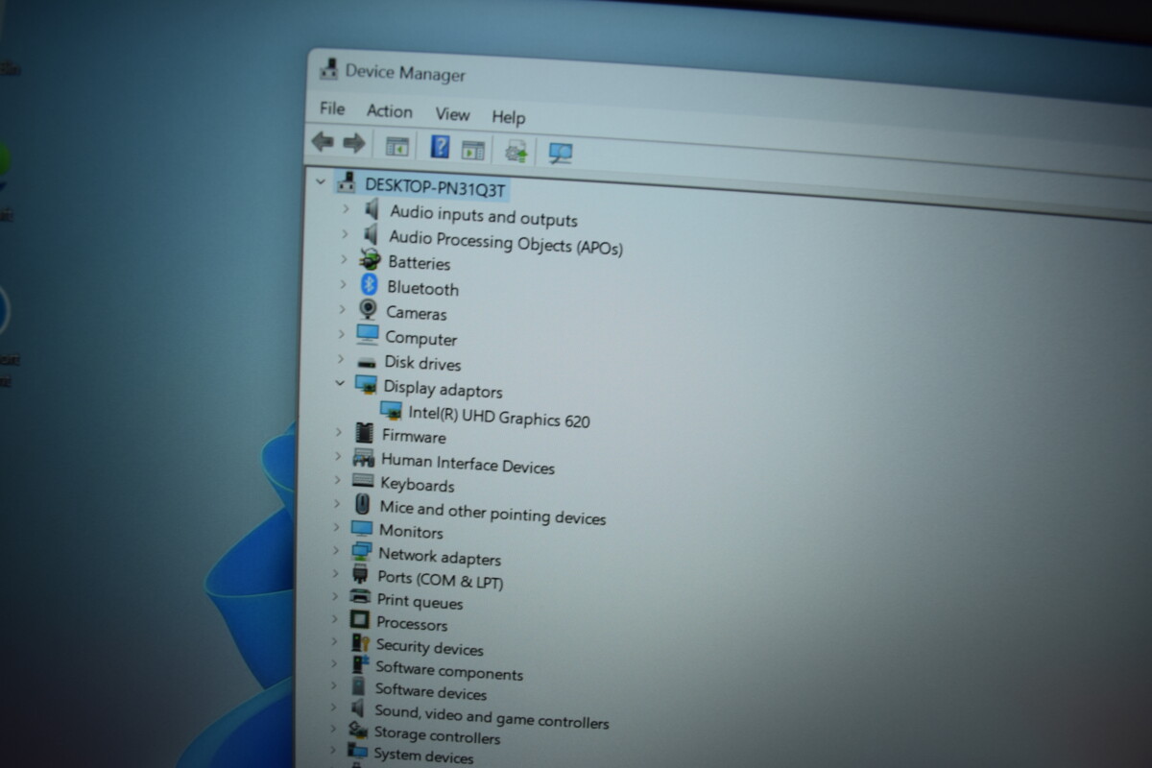Click the printer icon next to Print queues

point(360,598)
